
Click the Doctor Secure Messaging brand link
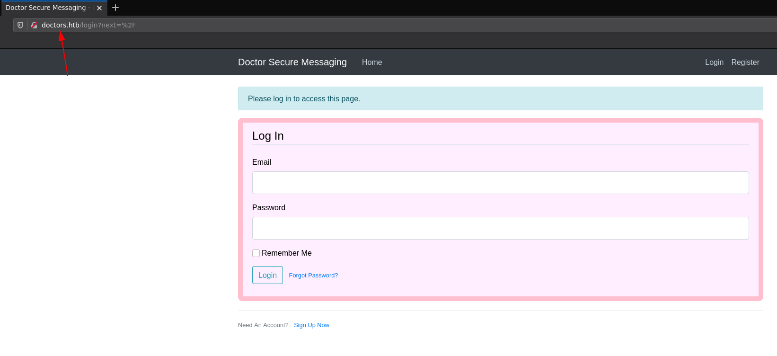(x=292, y=62)
